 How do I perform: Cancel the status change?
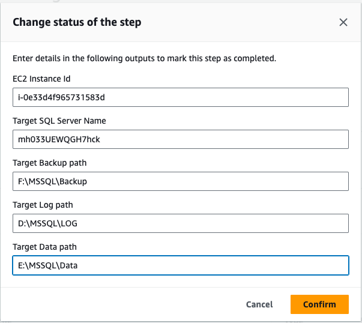259,304
